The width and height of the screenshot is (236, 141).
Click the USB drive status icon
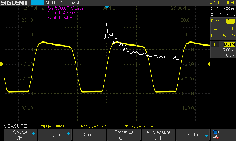[216, 132]
